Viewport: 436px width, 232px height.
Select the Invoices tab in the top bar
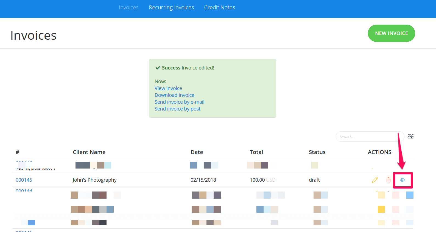(129, 7)
